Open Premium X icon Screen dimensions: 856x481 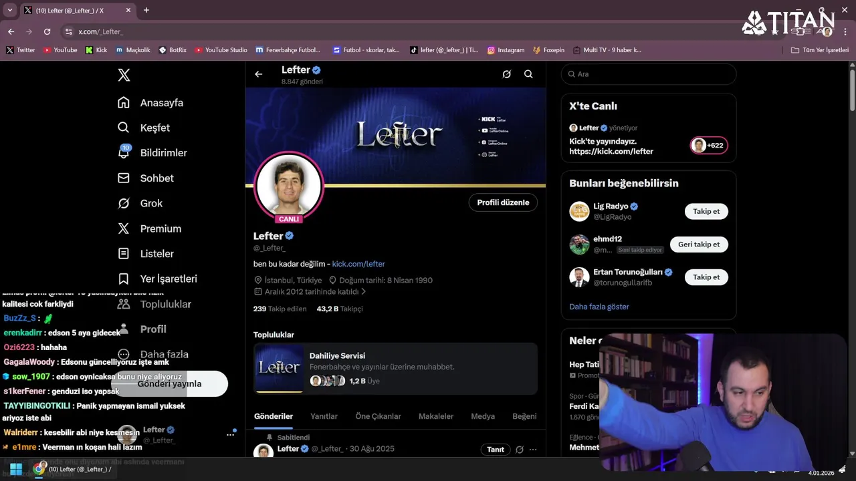(x=124, y=228)
